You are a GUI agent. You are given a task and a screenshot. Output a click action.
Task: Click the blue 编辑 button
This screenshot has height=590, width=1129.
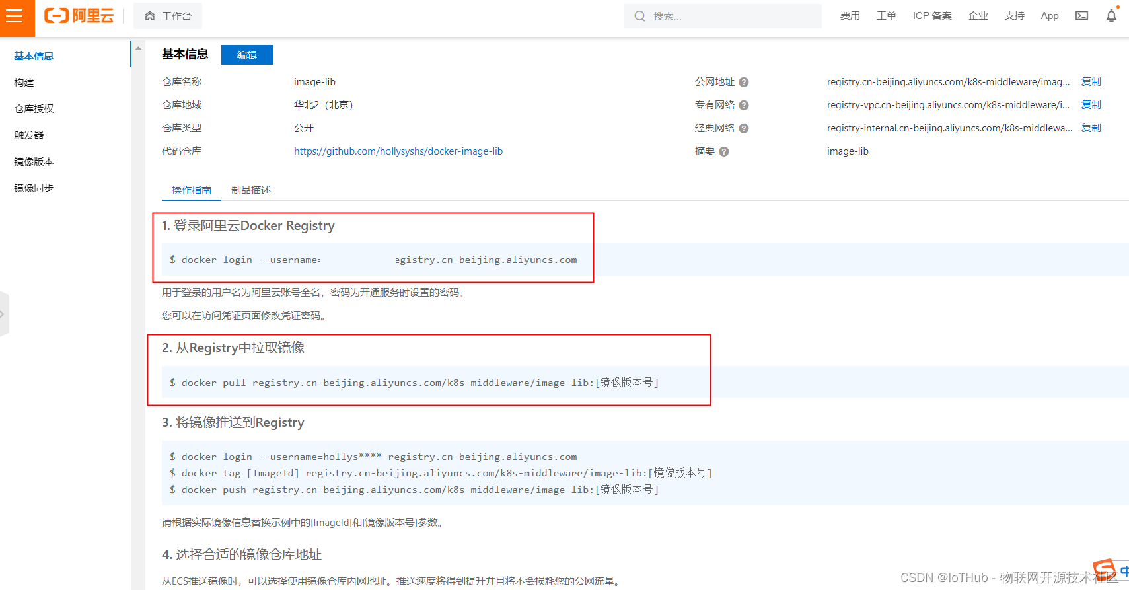coord(247,55)
